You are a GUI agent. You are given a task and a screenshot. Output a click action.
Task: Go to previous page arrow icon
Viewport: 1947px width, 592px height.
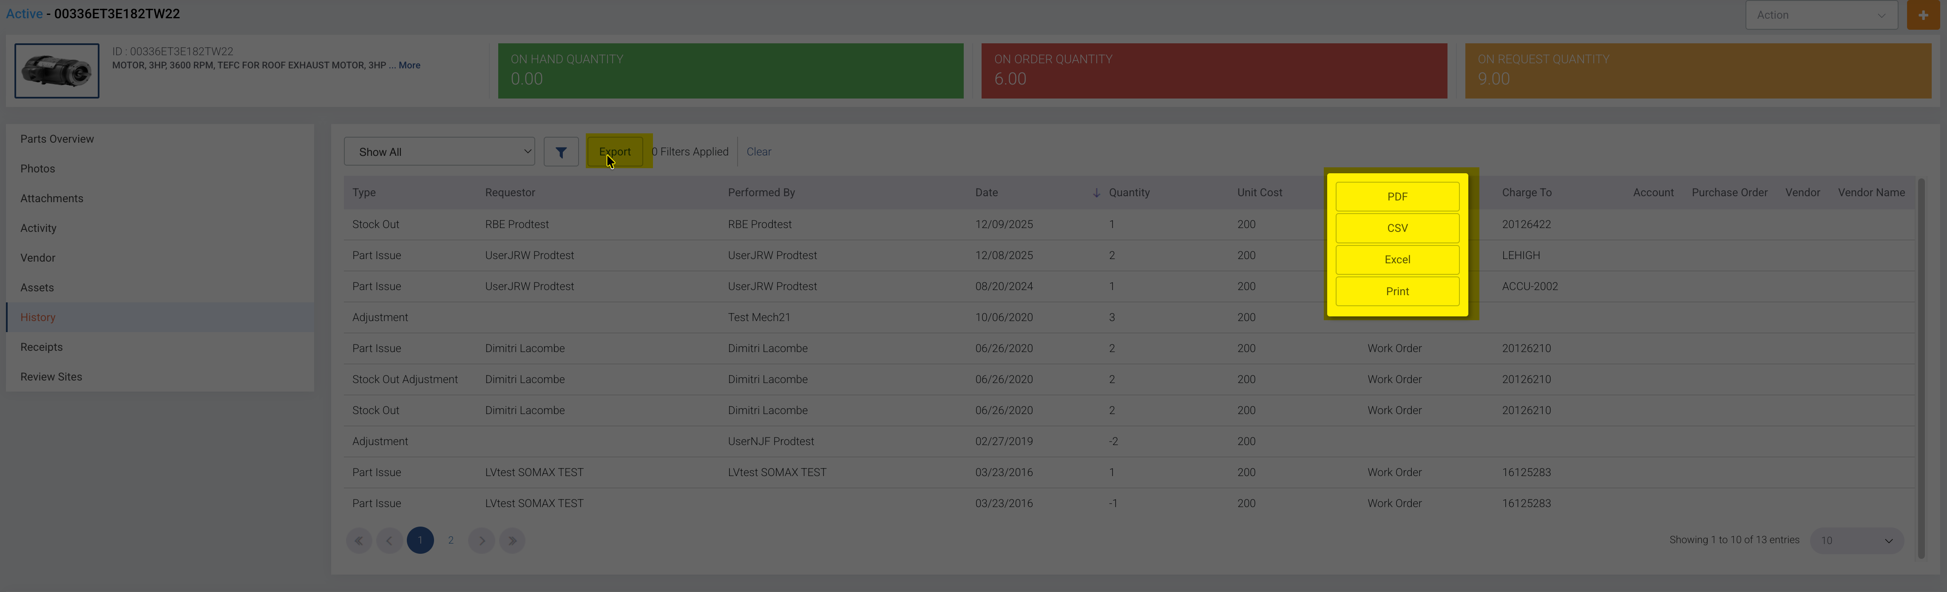[389, 541]
